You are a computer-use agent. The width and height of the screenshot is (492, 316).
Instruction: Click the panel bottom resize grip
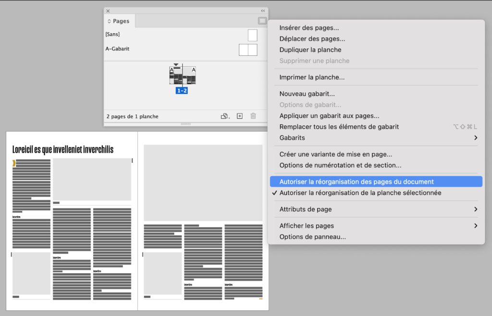[185, 124]
